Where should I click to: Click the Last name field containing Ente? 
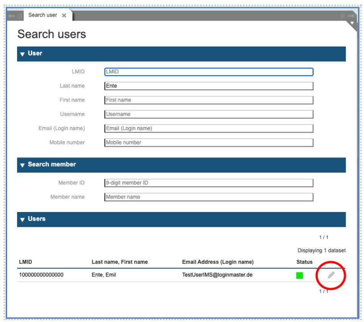(208, 85)
